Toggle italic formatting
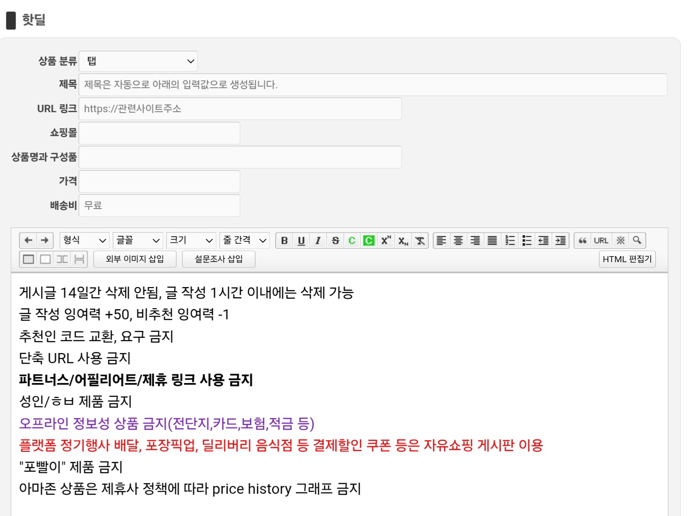Screen dimensions: 690x516 click(318, 240)
